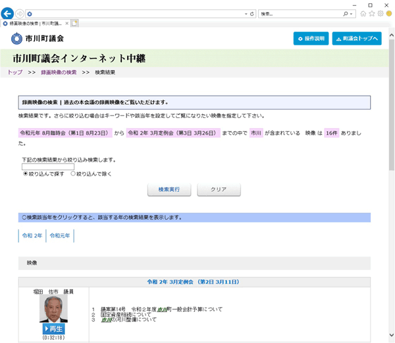The height and width of the screenshot is (343, 395).
Task: Click the 16件 result count text
Action: (332, 133)
